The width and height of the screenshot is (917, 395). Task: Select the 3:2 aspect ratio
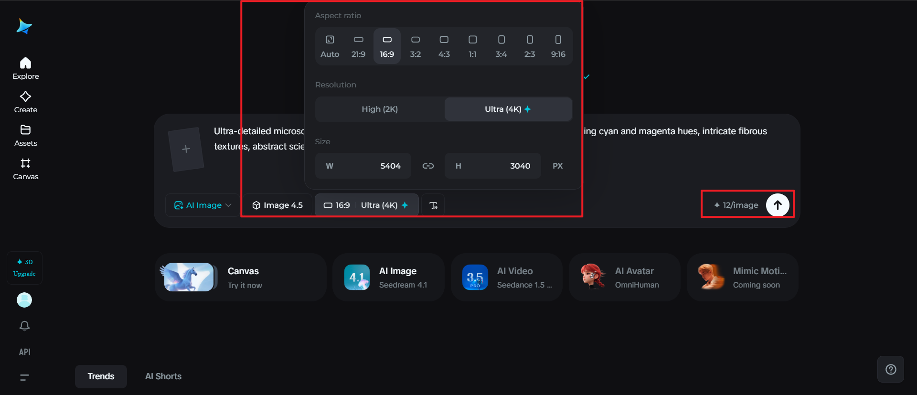tap(416, 46)
